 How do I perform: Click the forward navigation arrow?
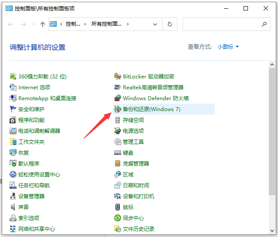24,24
